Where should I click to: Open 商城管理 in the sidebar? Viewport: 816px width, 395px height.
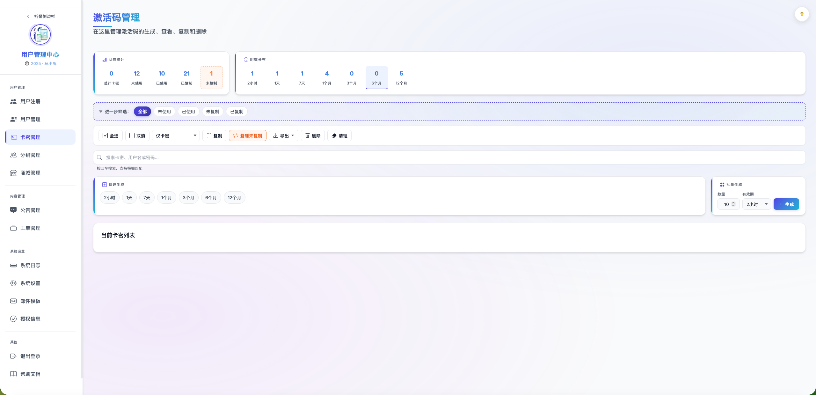tap(30, 173)
